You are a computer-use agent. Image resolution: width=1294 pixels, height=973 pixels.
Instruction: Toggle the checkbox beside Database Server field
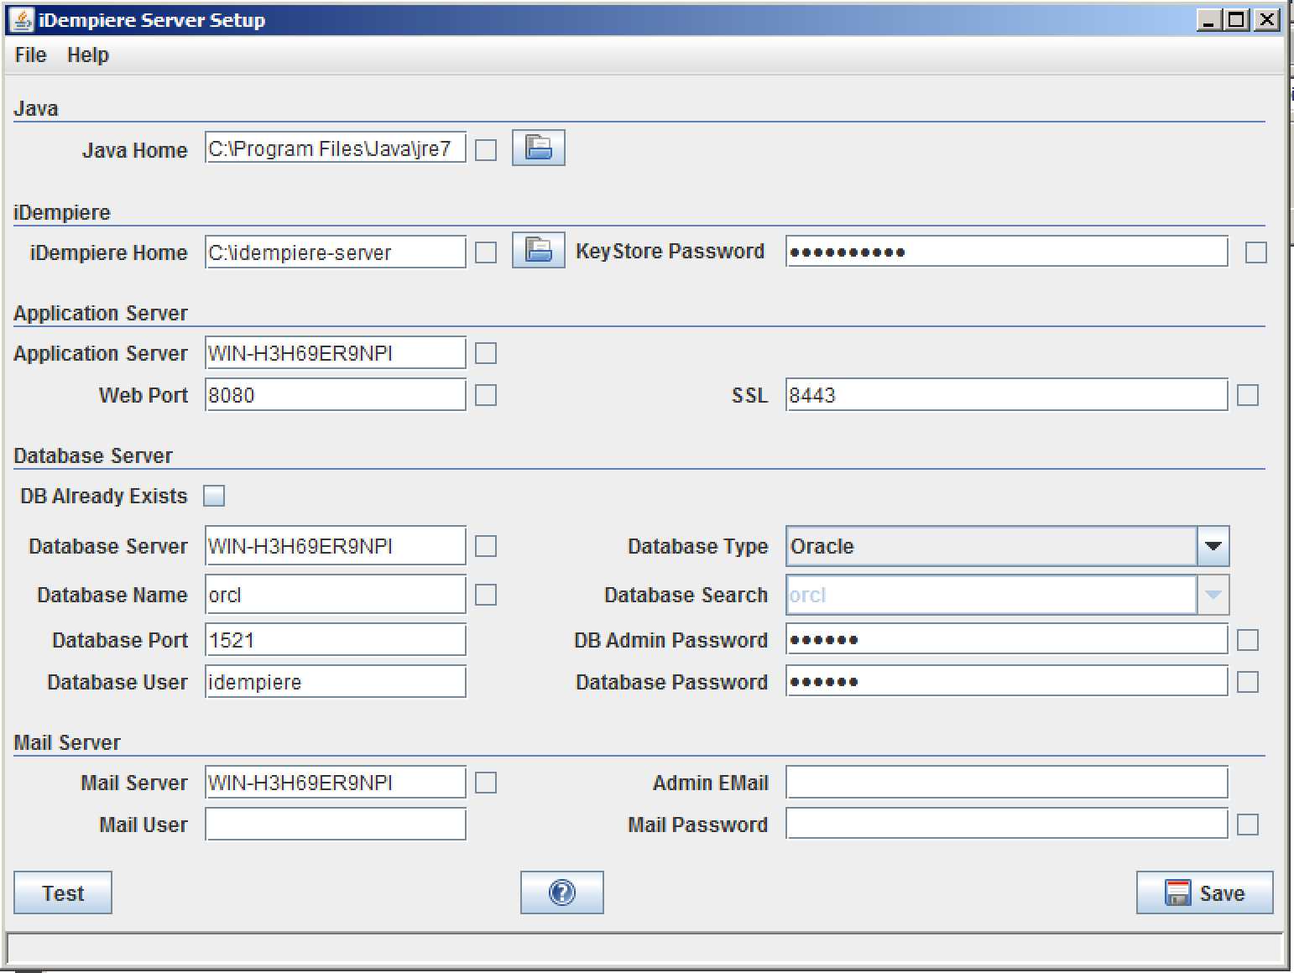coord(486,546)
